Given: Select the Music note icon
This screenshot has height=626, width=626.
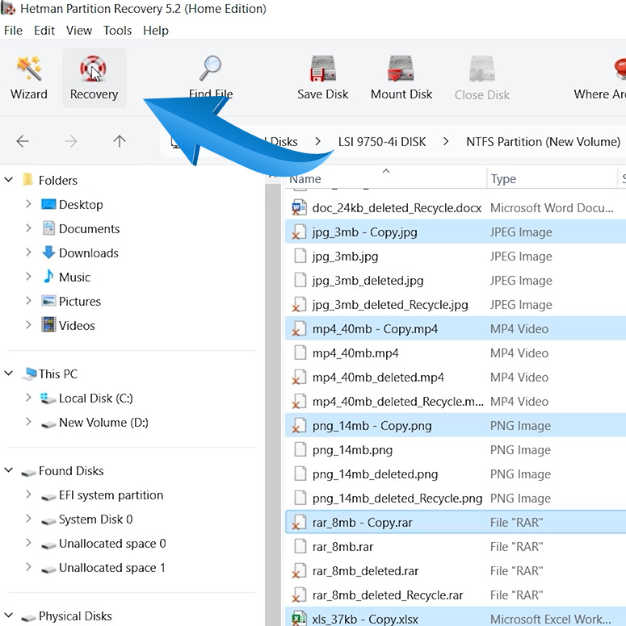Looking at the screenshot, I should pyautogui.click(x=48, y=277).
